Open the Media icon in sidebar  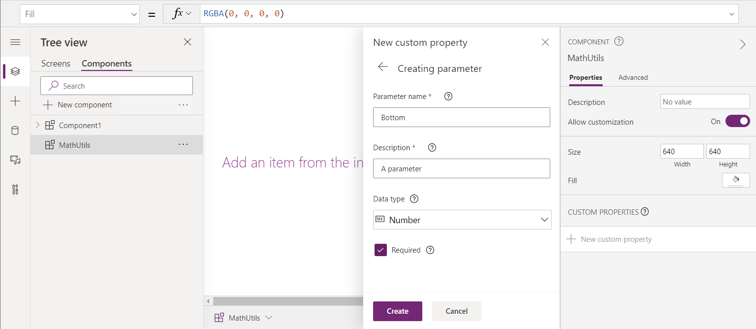click(x=15, y=160)
